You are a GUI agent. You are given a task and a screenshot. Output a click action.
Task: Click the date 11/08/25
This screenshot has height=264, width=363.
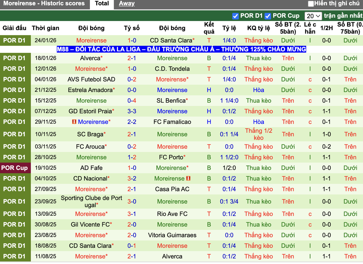[46, 256]
